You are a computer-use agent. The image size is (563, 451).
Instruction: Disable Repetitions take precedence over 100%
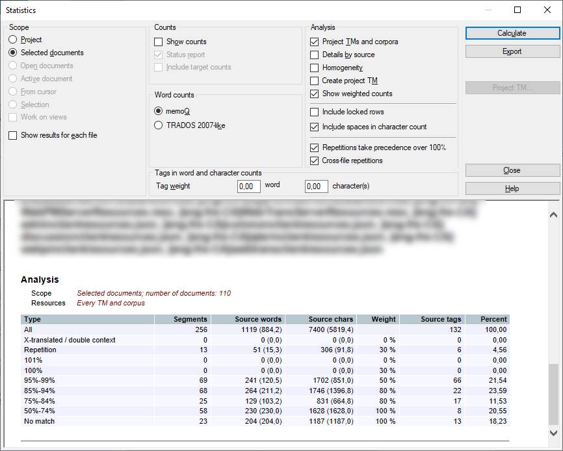pos(315,148)
